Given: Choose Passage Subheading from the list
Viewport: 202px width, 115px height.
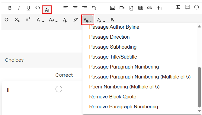Looking at the screenshot, I should (x=113, y=47).
